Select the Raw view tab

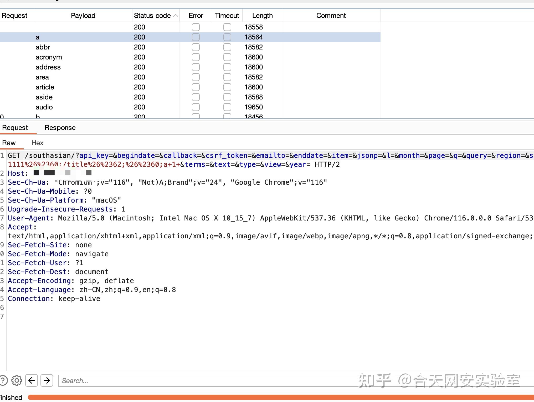[x=9, y=143]
